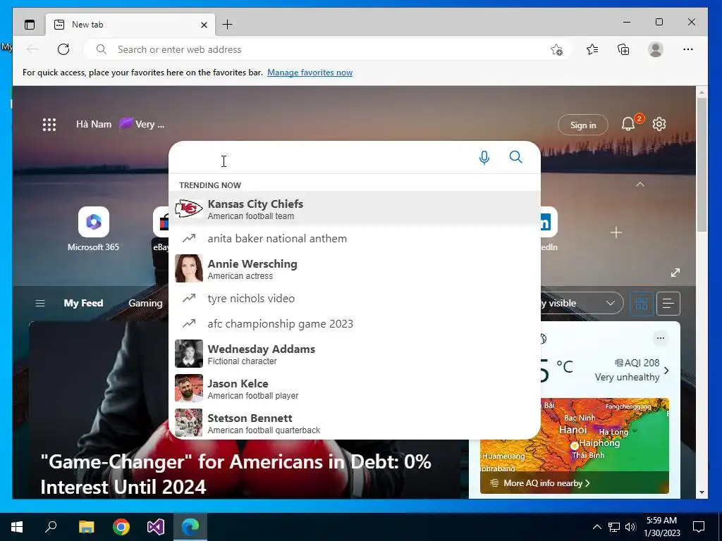Open the app launcher grid icon
Viewport: 722px width, 541px height.
pyautogui.click(x=49, y=125)
